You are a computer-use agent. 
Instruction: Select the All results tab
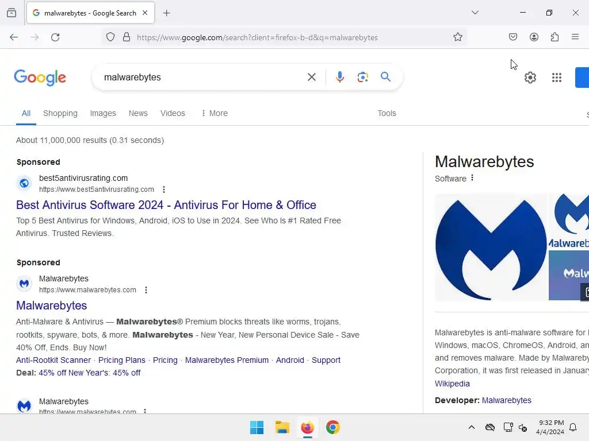(x=26, y=113)
